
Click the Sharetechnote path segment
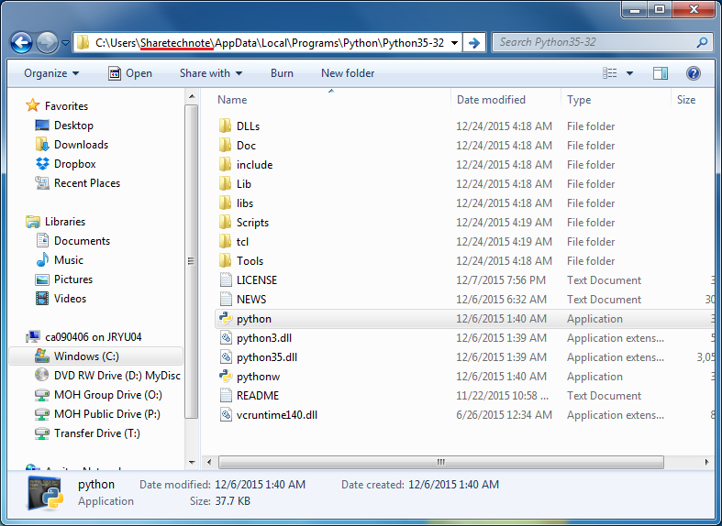click(x=176, y=43)
